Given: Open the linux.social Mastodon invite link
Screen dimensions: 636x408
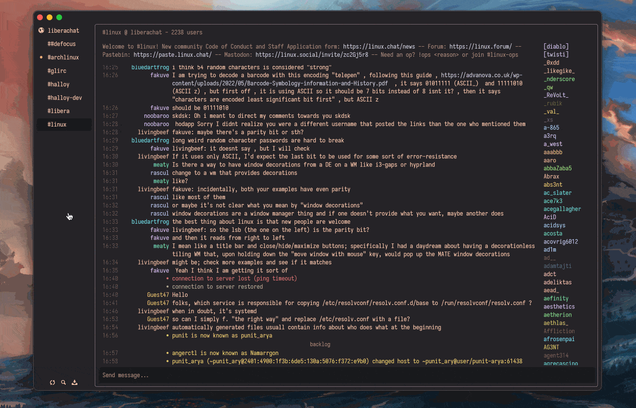Looking at the screenshot, I should pos(312,55).
